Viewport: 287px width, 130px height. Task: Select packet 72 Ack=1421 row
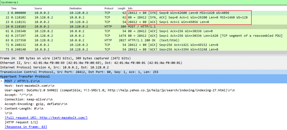pos(143,45)
